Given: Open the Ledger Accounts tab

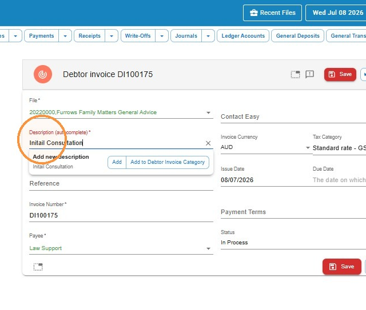Looking at the screenshot, I should [243, 35].
